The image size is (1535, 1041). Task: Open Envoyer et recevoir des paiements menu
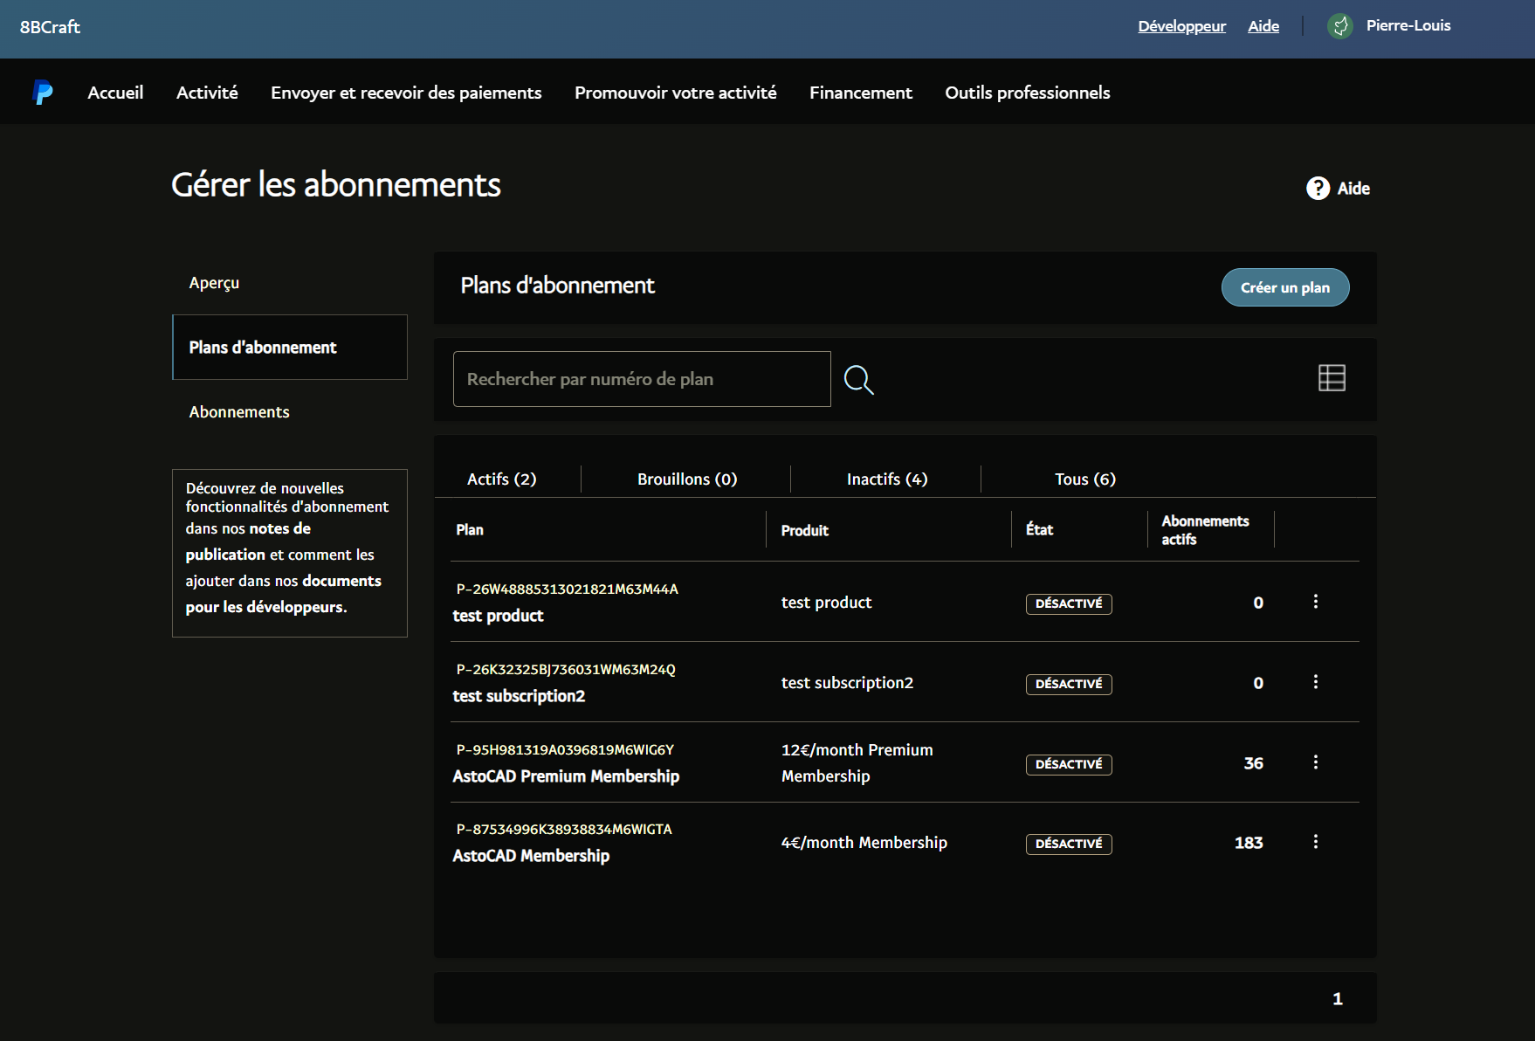[x=406, y=93]
